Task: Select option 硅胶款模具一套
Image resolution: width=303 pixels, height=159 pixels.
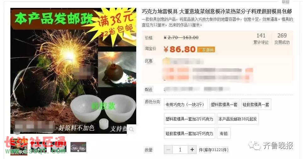Action: click(256, 105)
